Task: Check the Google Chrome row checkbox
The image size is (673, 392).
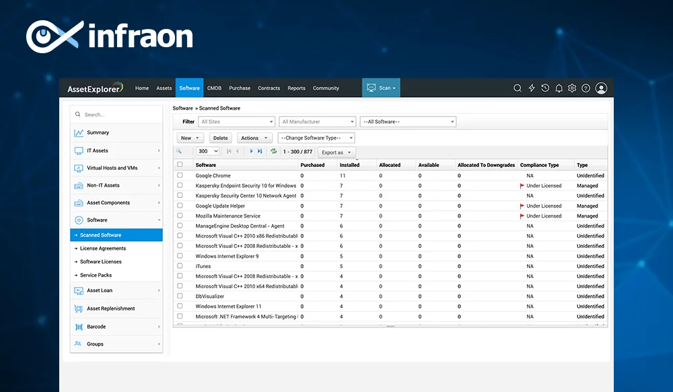Action: tap(180, 175)
